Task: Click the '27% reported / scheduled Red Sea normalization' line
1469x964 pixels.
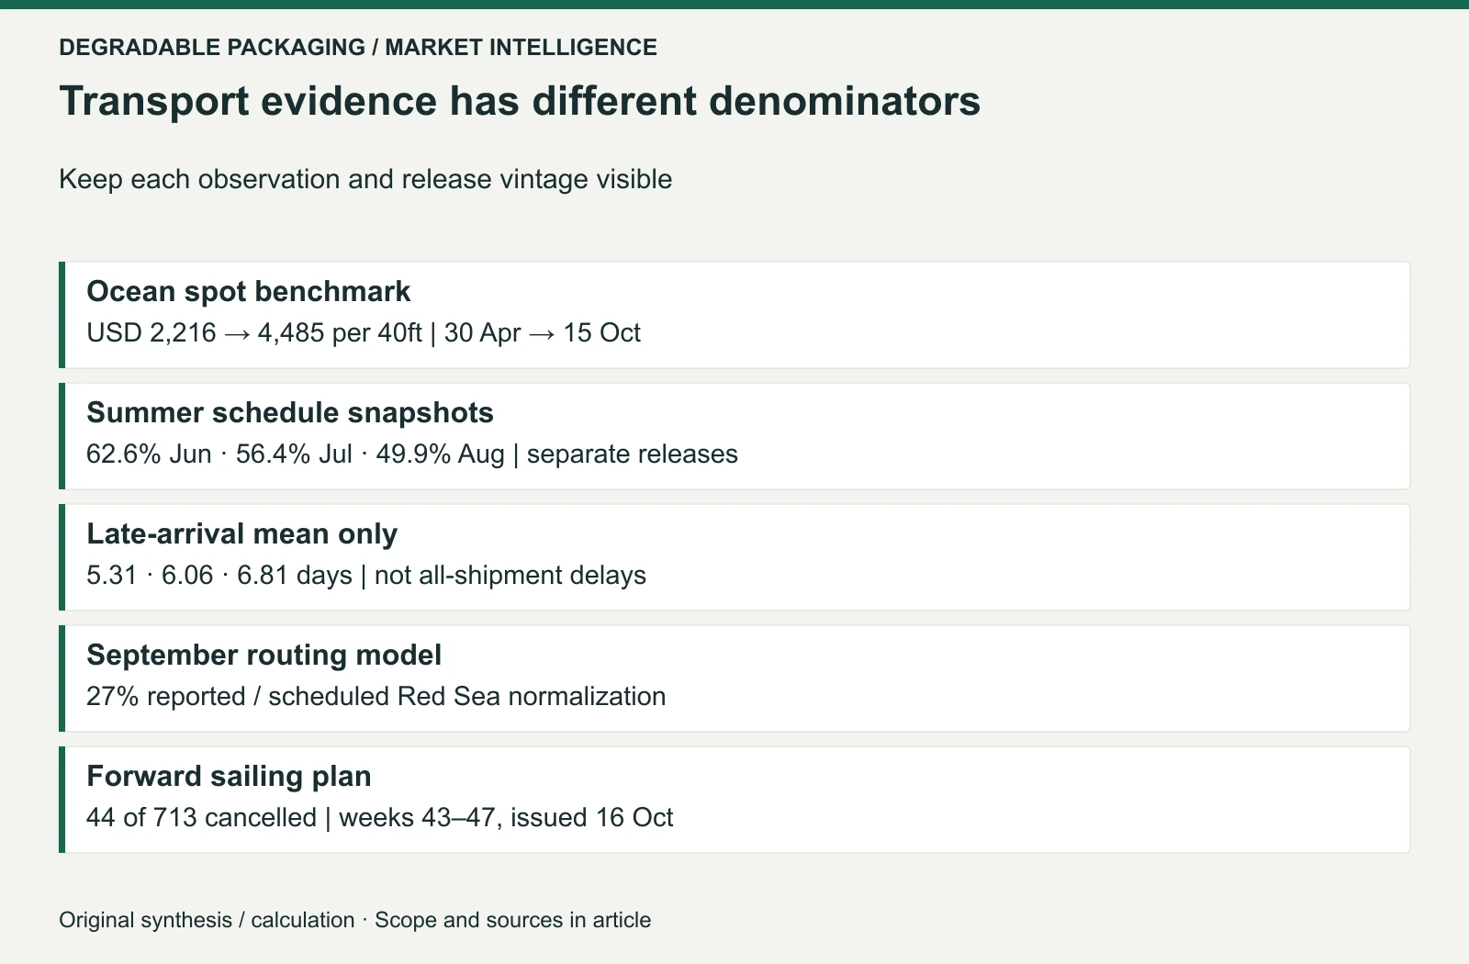Action: click(x=376, y=696)
